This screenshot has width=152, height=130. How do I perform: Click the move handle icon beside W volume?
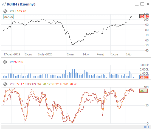coord(5,62)
